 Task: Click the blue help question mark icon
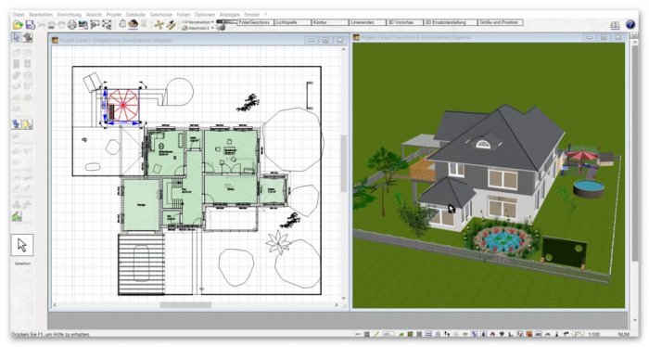point(630,24)
